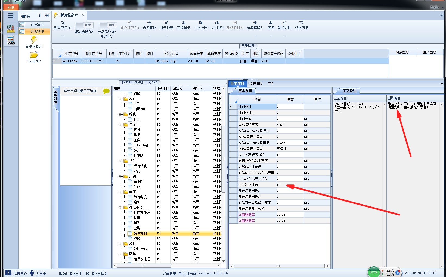
Task: Select the 酸性蚀刻 process step
Action: point(140,233)
